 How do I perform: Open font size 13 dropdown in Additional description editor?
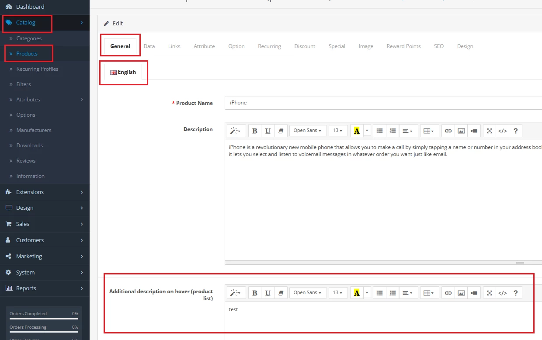click(338, 293)
